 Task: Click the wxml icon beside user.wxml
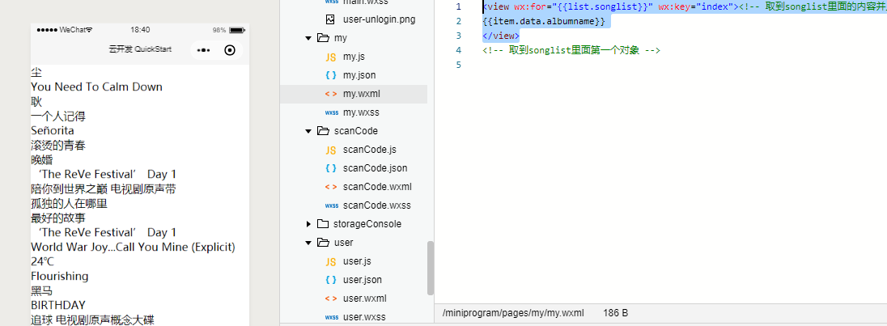coord(330,298)
